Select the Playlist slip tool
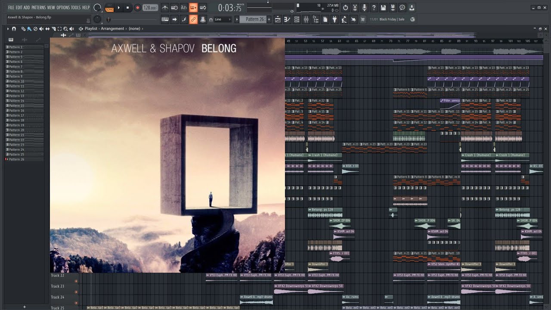Viewport: 551px width, 310px height. pyautogui.click(x=47, y=28)
